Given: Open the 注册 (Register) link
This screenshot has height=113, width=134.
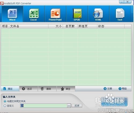Looking at the screenshot, I should (x=108, y=89).
